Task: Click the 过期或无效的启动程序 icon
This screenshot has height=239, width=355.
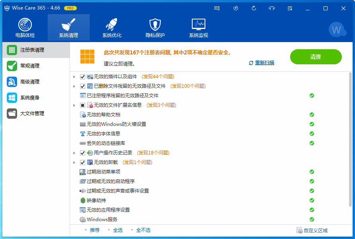Action: pos(83,181)
